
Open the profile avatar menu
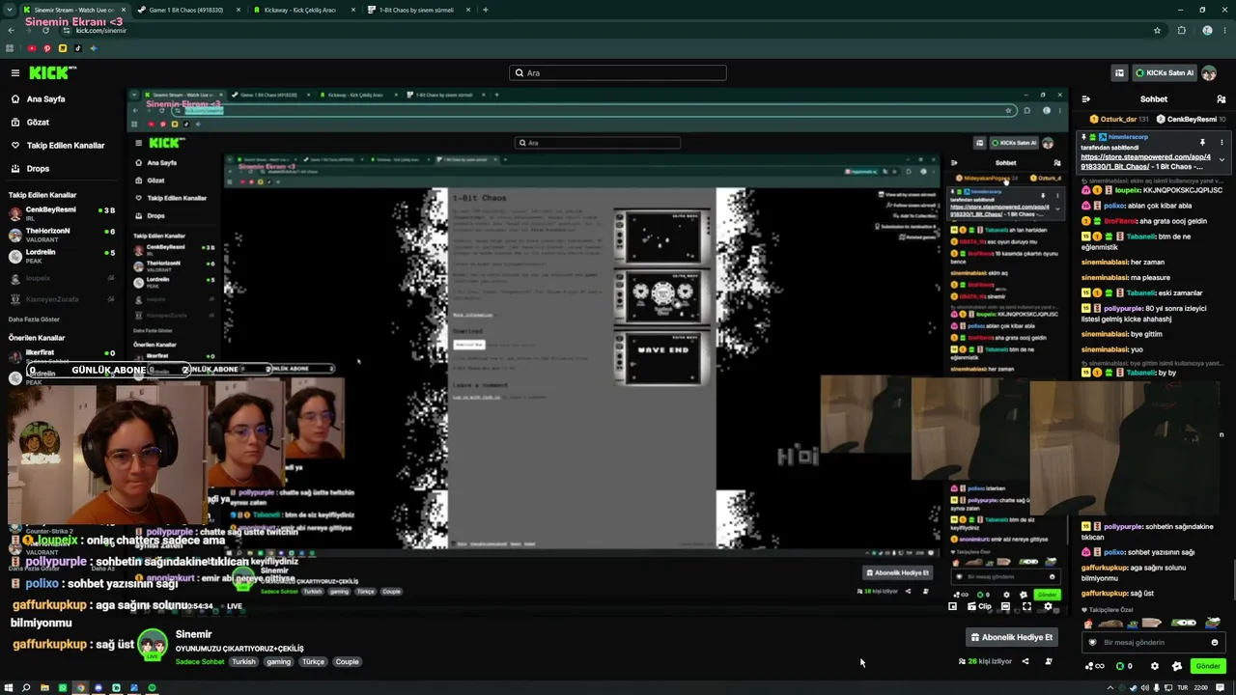point(1209,72)
